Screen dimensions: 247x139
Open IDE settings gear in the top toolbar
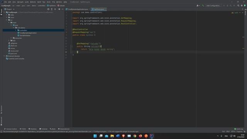tap(242, 5)
